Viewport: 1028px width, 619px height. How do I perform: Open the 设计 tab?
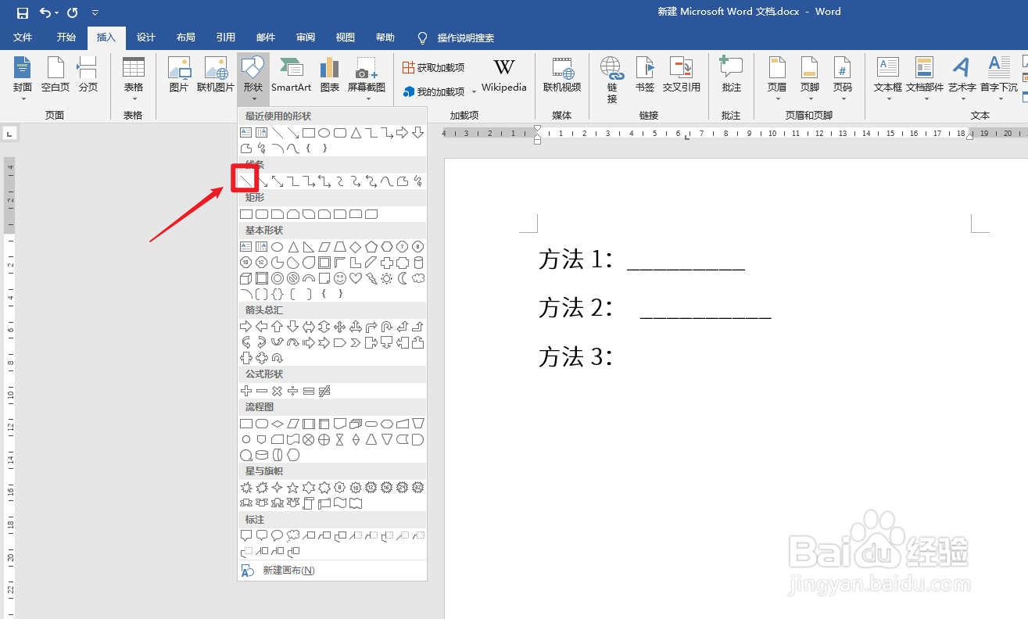pos(146,38)
